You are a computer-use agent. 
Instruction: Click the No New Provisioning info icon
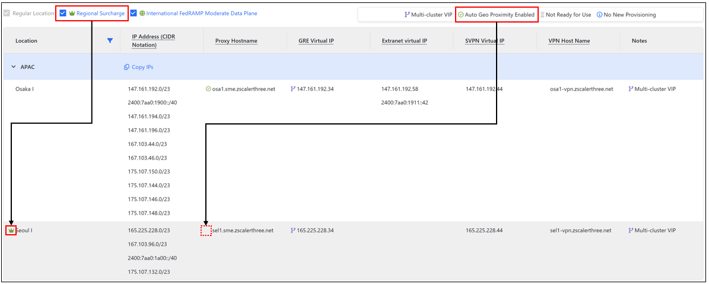click(600, 15)
